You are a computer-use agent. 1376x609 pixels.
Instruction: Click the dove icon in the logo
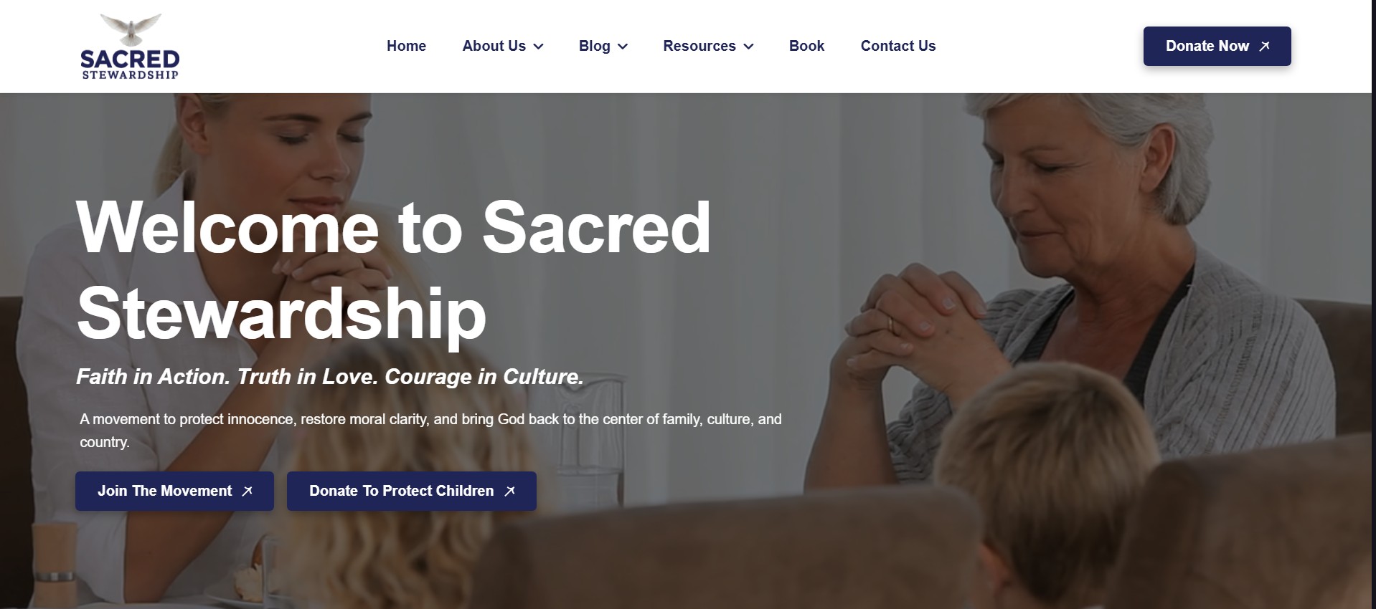(131, 29)
